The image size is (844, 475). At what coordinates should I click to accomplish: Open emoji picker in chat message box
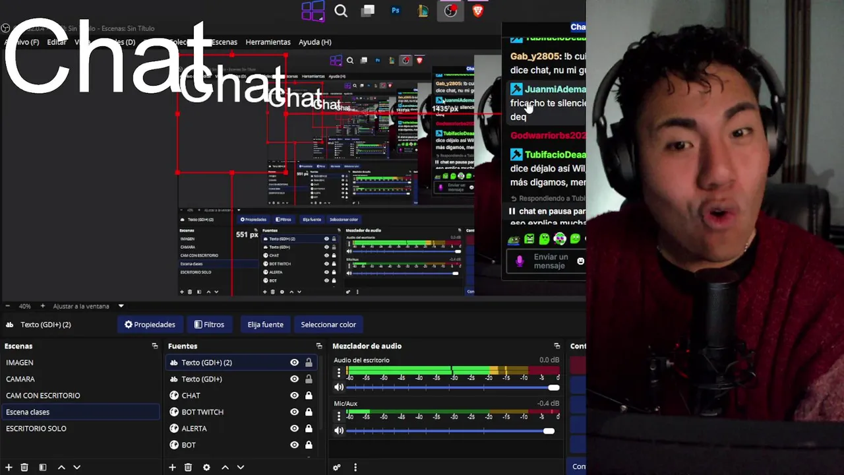click(580, 261)
